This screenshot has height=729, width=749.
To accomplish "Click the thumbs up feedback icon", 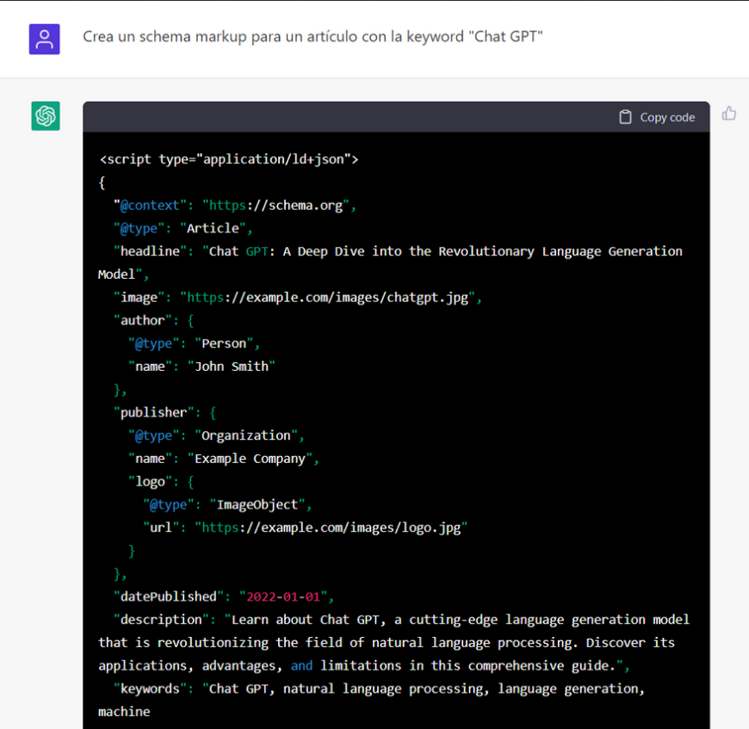I will tap(729, 114).
